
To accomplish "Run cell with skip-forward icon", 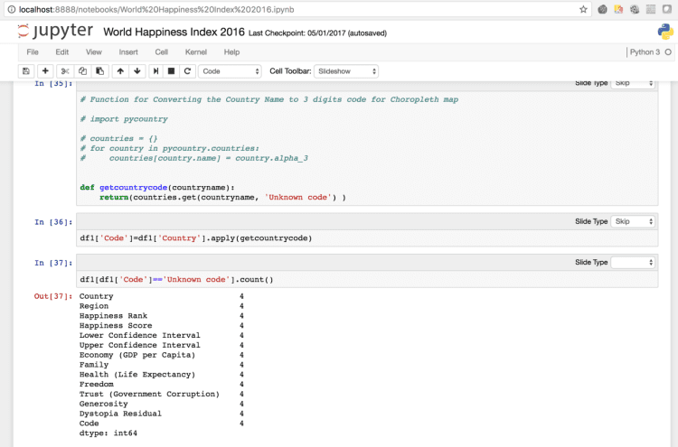I will pyautogui.click(x=155, y=71).
